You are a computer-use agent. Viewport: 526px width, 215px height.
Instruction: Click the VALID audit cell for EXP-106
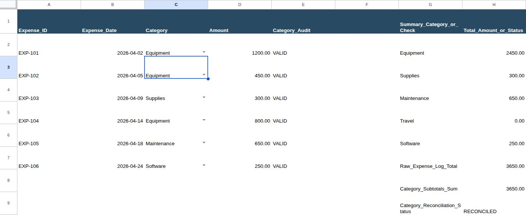[x=303, y=158]
